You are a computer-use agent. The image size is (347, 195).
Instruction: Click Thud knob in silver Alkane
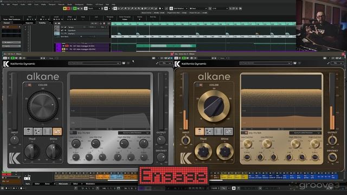32,152
